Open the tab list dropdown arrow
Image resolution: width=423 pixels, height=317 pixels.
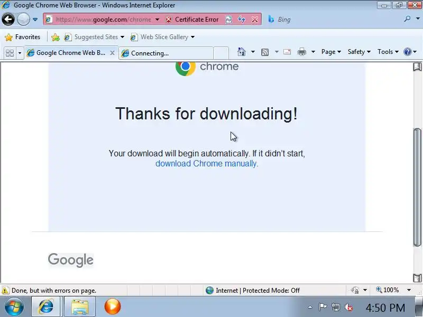(20, 53)
